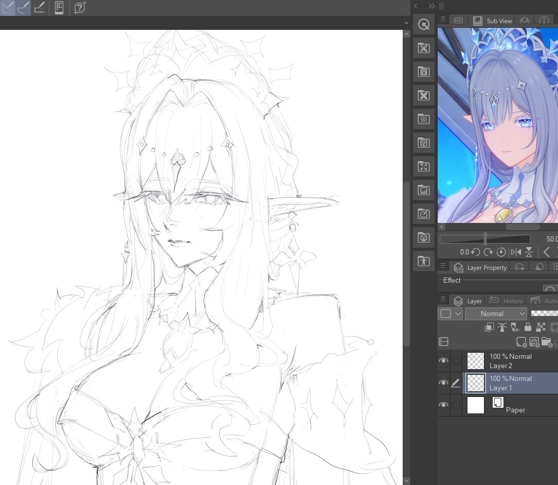Create a new layer folder

(x=547, y=342)
